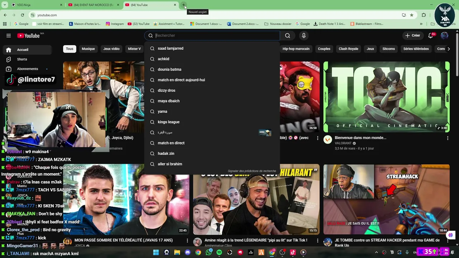Choose suggestion match en direct aujourd-hui
Screen dimensions: 459x258
pyautogui.click(x=212, y=80)
